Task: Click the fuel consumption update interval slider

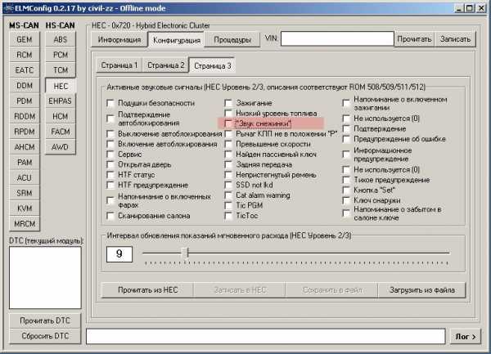Action: [x=185, y=253]
